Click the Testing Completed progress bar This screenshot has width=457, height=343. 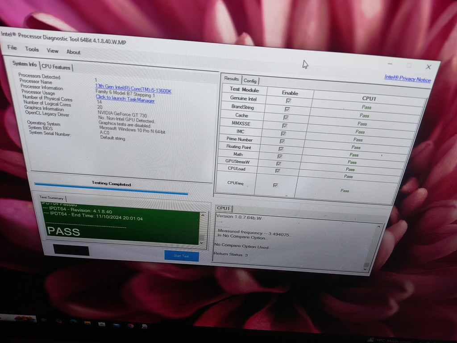(111, 188)
